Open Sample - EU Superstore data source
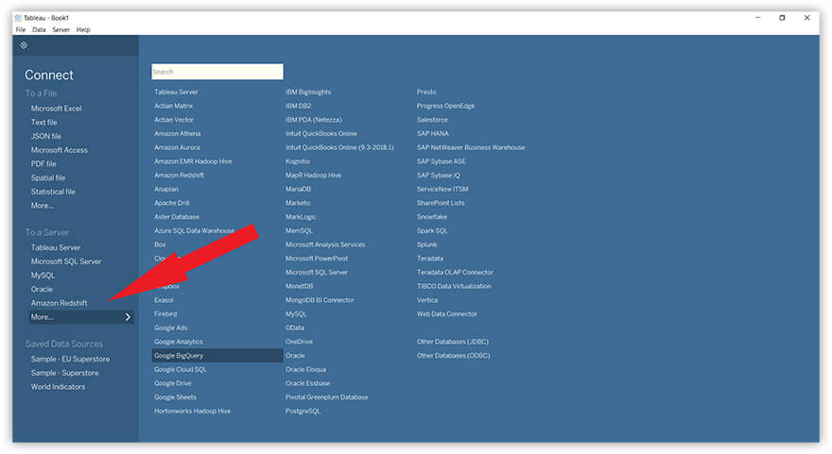The image size is (832, 454). [70, 359]
